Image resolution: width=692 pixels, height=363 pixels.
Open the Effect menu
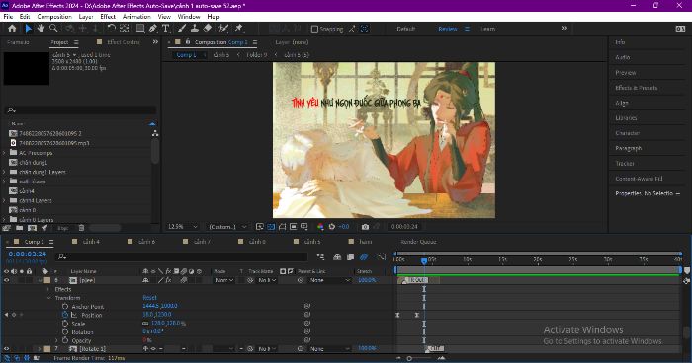pos(108,17)
